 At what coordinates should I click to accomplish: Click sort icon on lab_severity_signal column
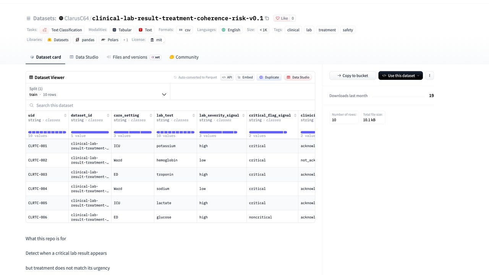(x=243, y=115)
